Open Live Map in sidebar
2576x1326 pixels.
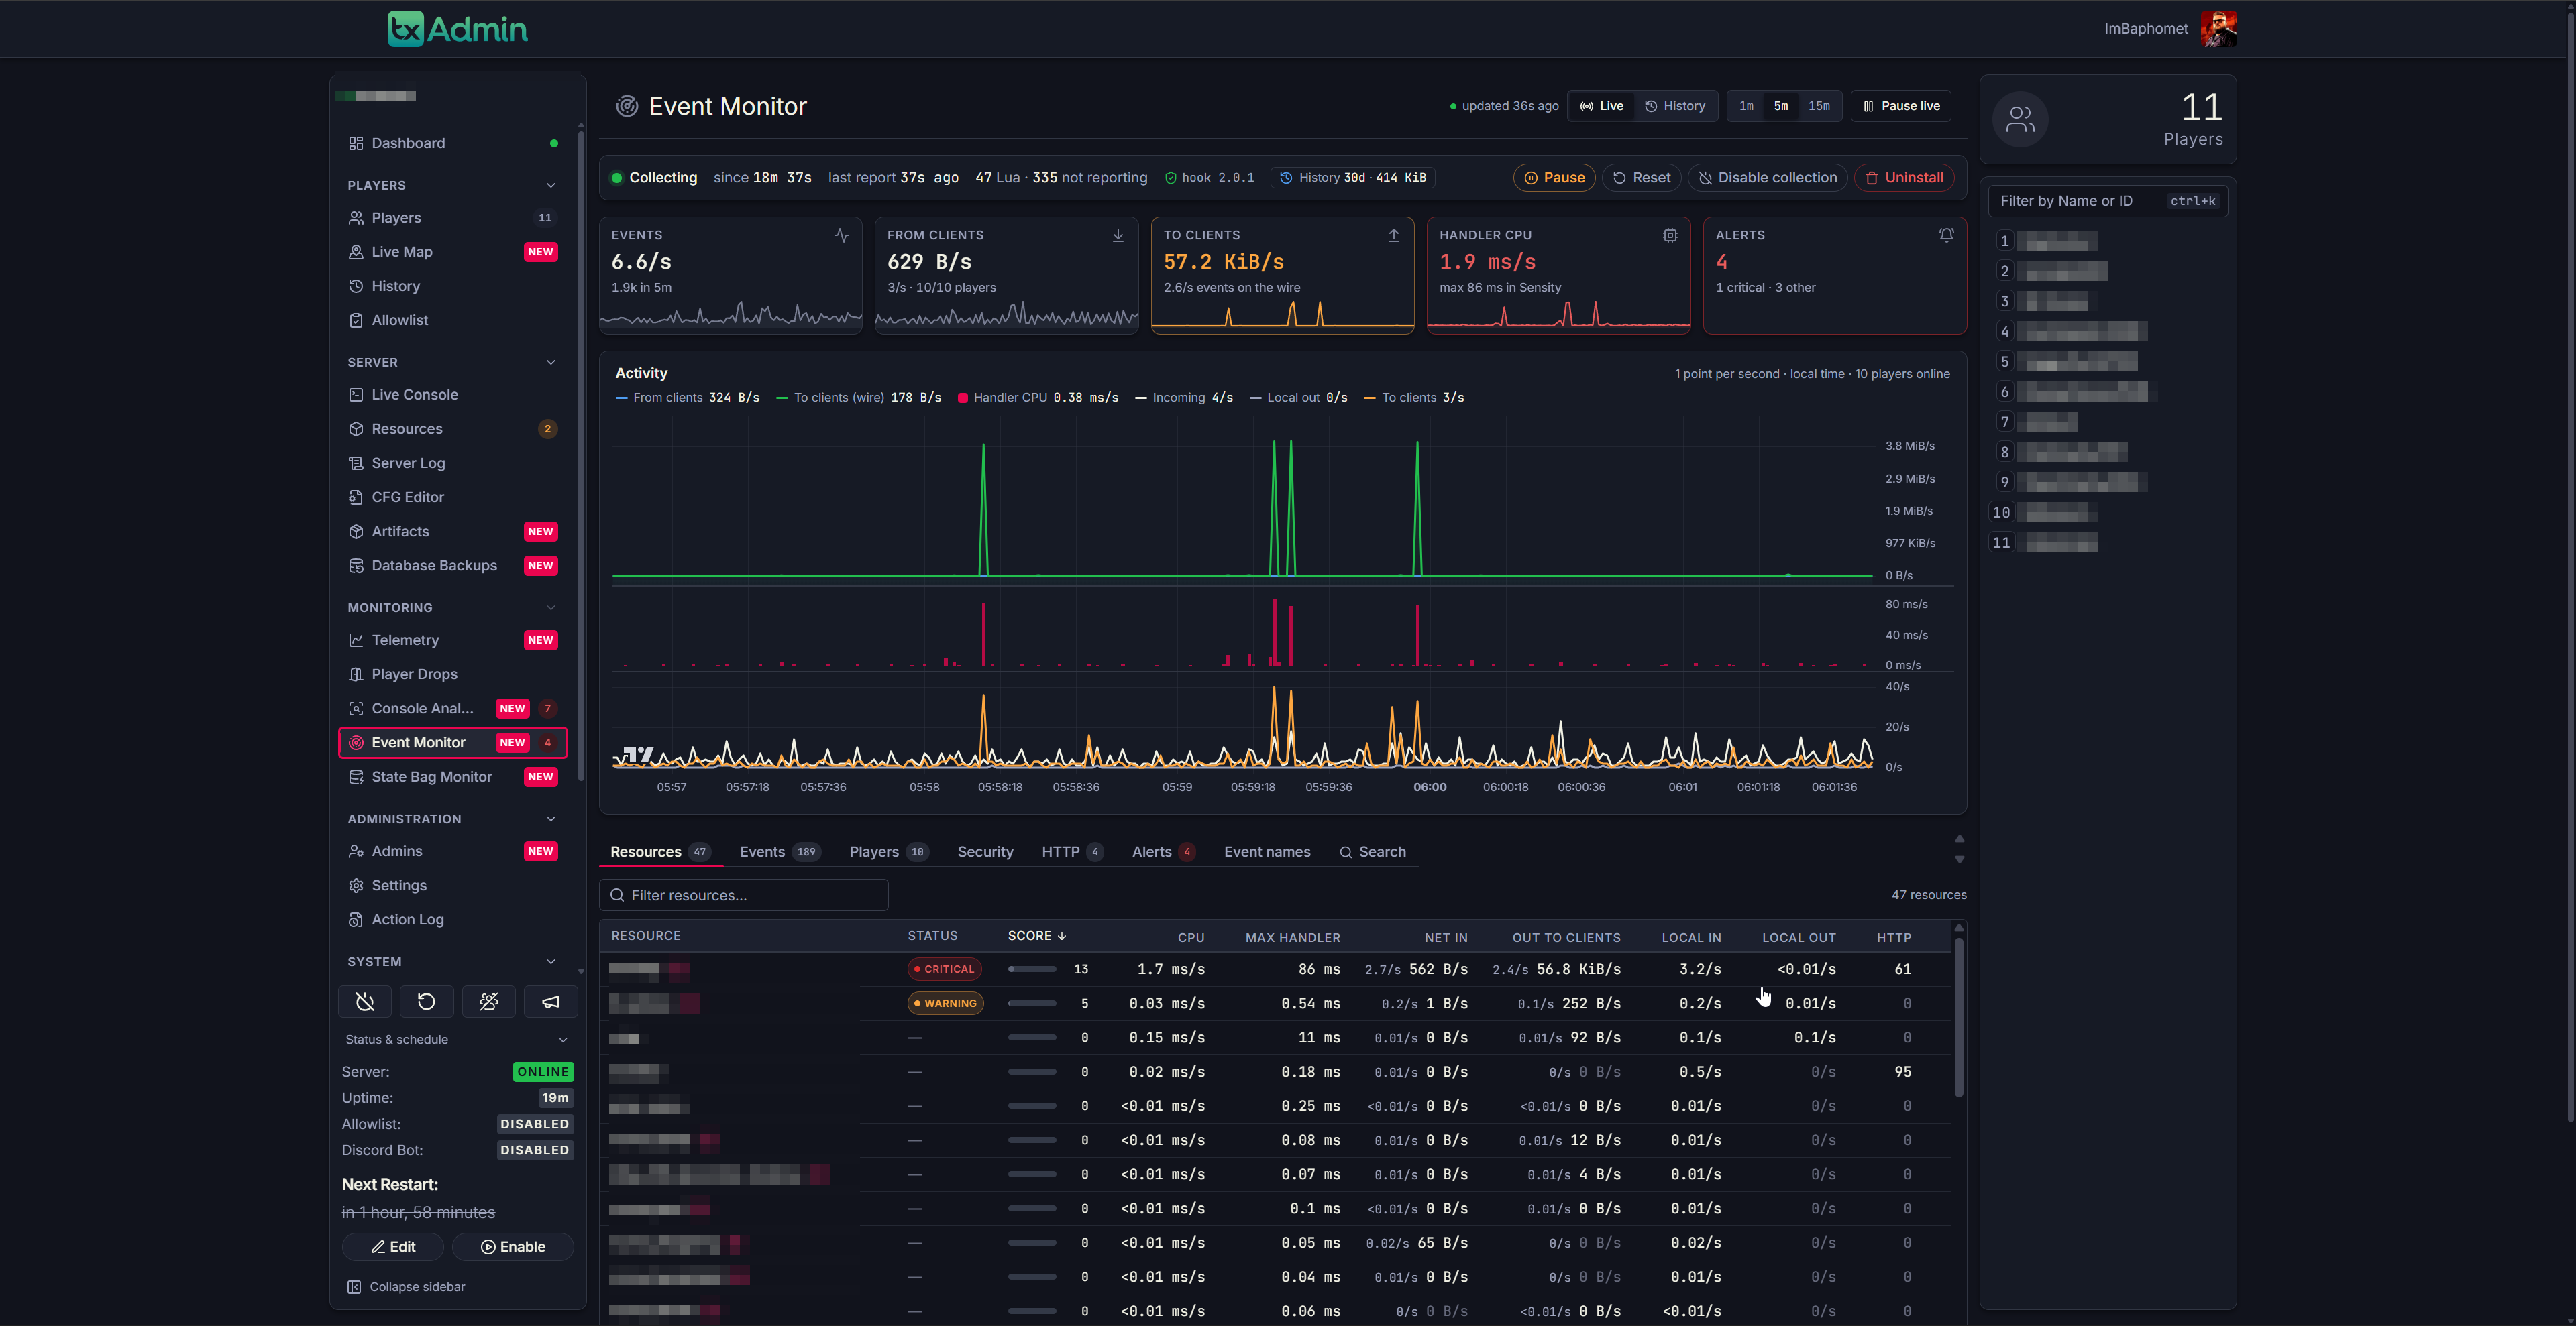452,252
